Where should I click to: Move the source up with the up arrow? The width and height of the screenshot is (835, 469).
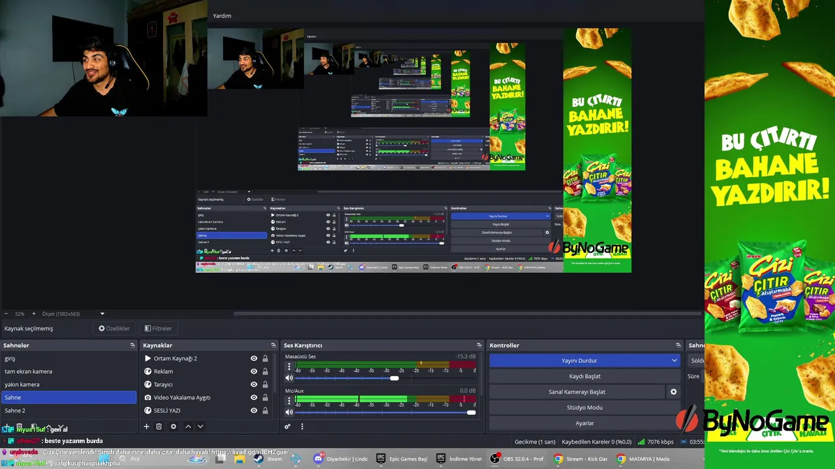pyautogui.click(x=188, y=427)
